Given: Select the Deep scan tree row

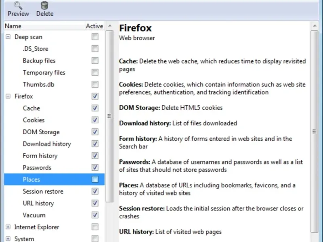Looking at the screenshot, I should pos(55,37).
